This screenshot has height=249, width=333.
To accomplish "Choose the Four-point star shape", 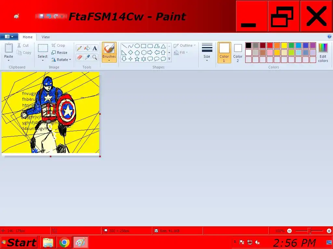I will [131, 59].
